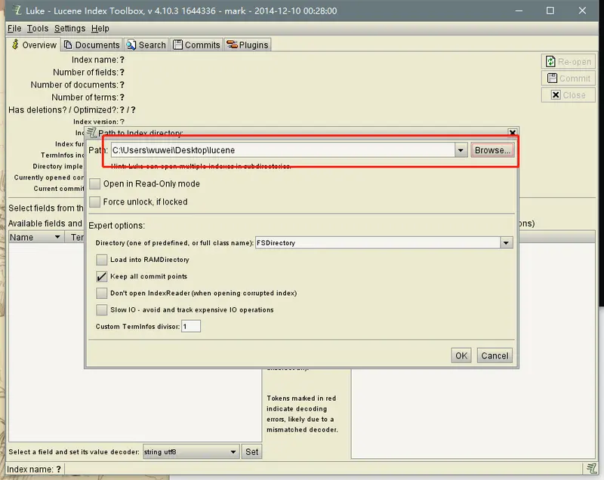Click the Browse... button

point(492,150)
